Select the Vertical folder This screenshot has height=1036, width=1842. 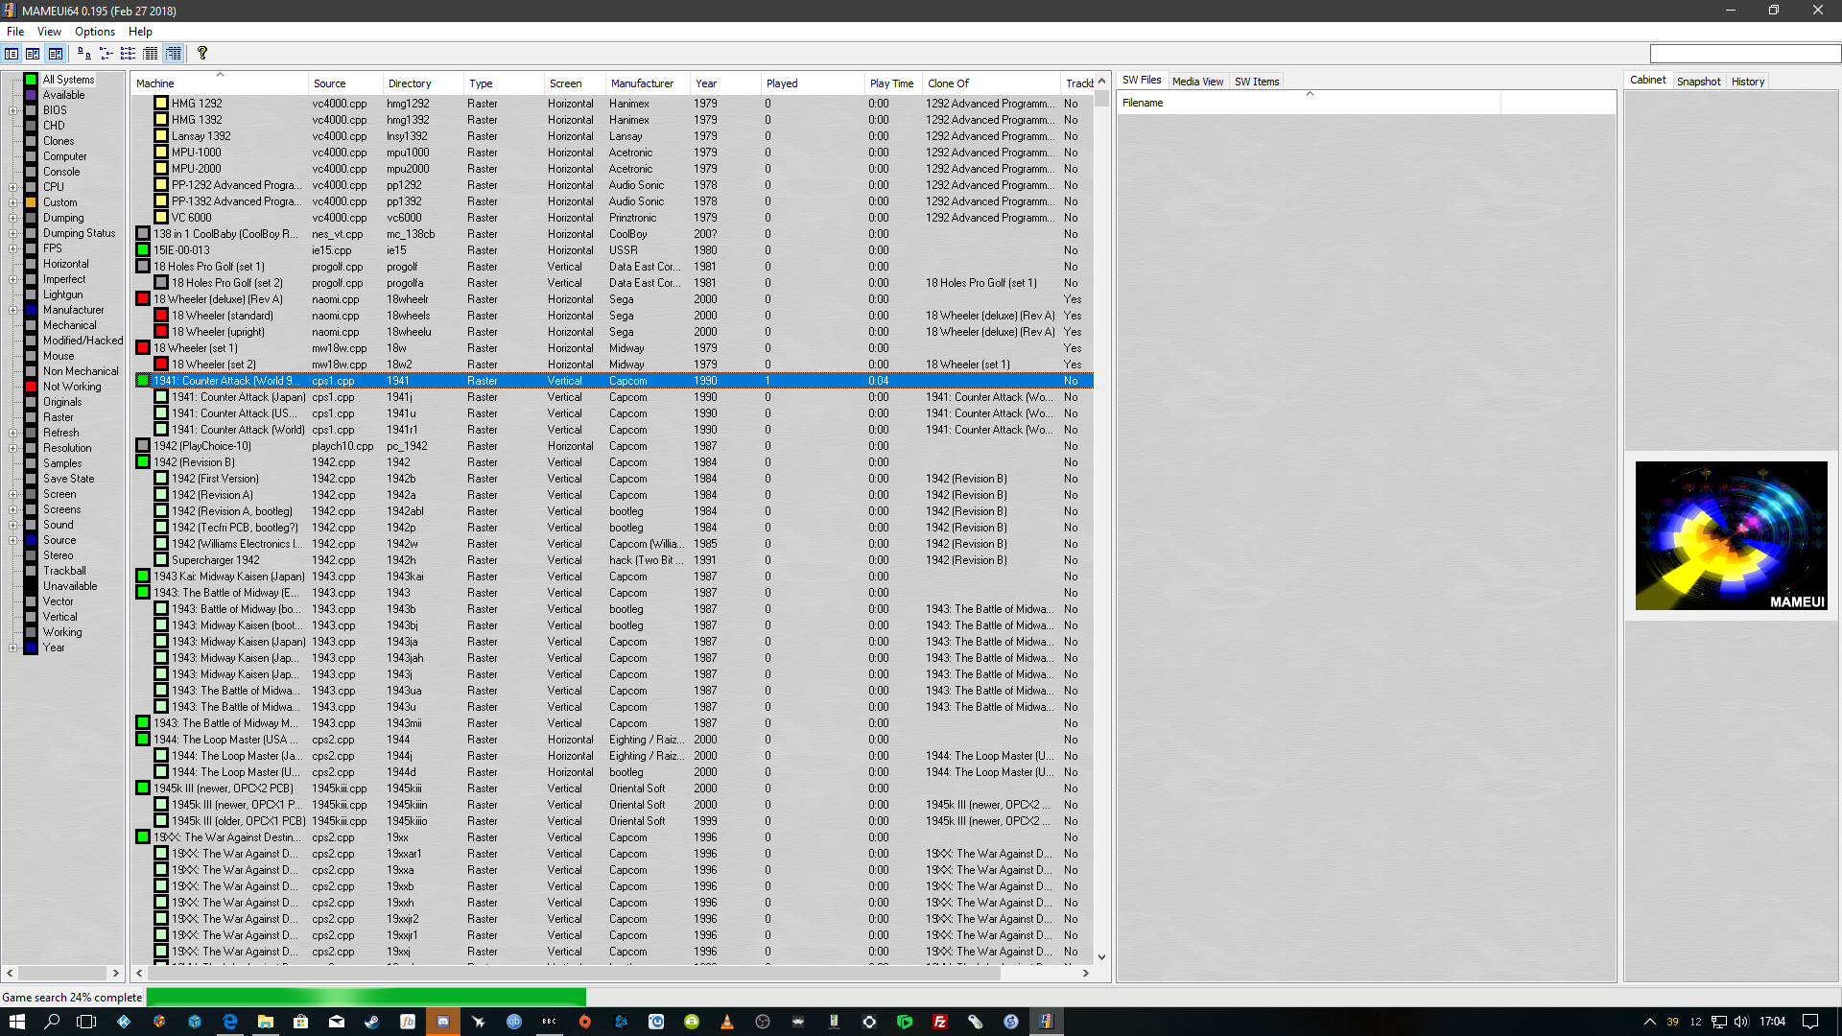(x=59, y=617)
